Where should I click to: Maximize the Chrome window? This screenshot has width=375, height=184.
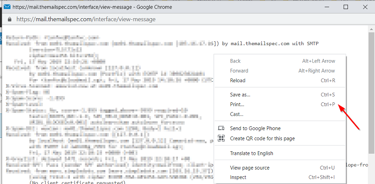(x=346, y=7)
